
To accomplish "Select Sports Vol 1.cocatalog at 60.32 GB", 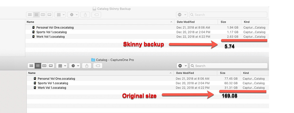I will pyautogui.click(x=148, y=83).
